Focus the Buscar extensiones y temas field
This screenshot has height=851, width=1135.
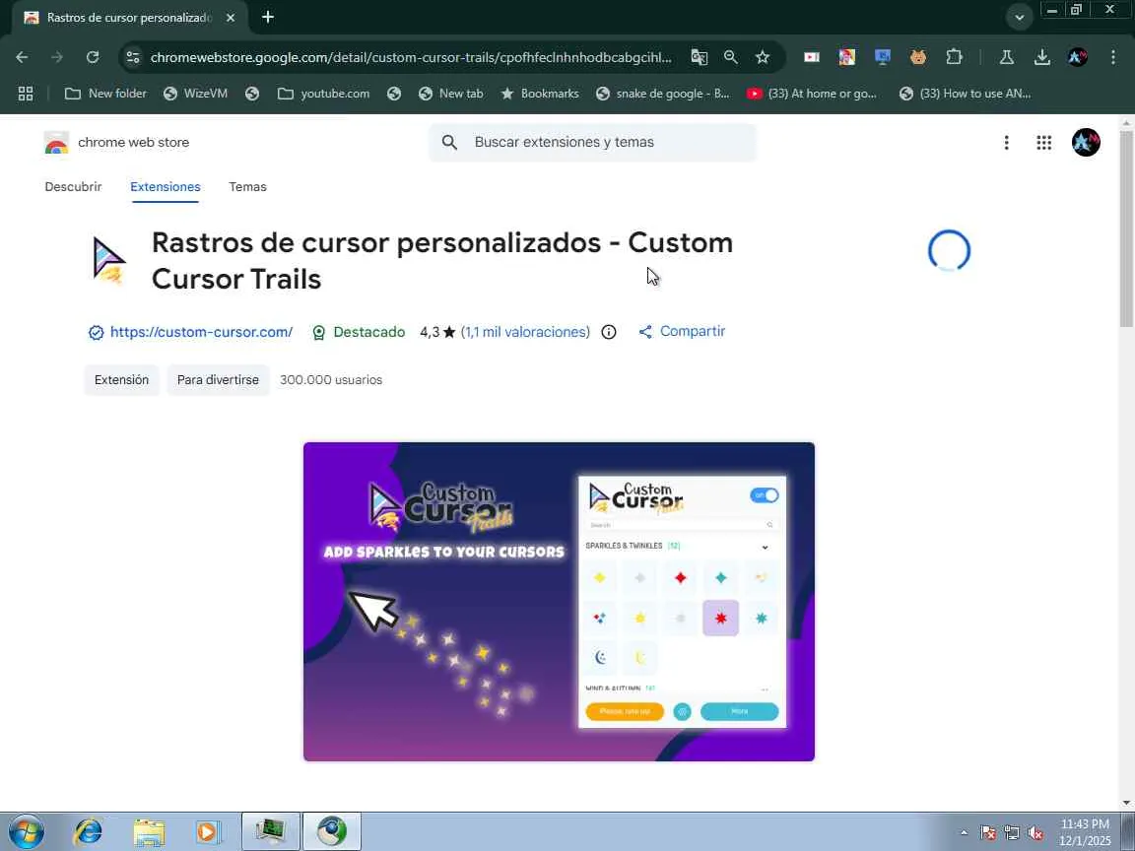(592, 143)
